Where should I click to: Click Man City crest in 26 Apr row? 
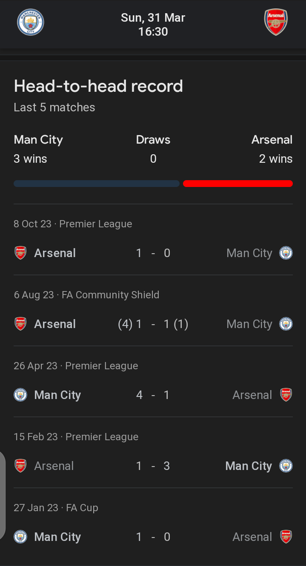coord(20,395)
